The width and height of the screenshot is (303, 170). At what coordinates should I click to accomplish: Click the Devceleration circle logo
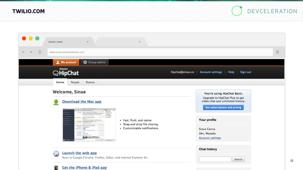[237, 11]
